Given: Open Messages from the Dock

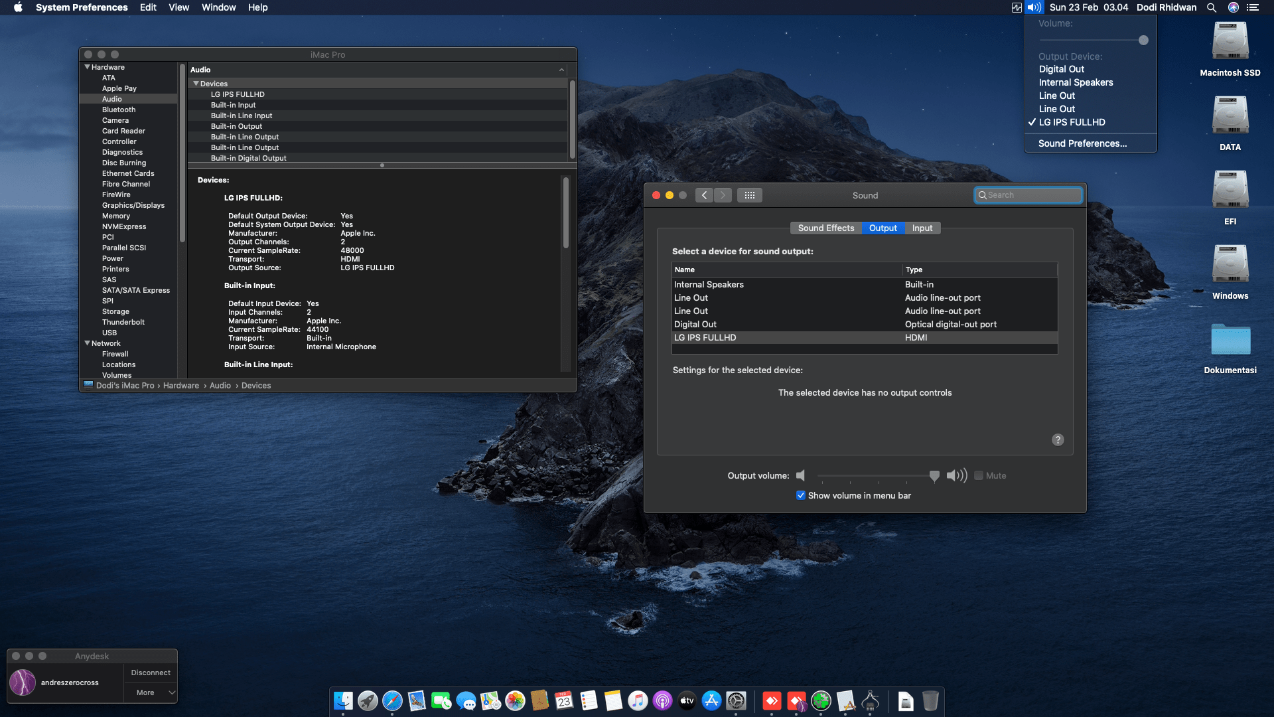Looking at the screenshot, I should tap(466, 700).
